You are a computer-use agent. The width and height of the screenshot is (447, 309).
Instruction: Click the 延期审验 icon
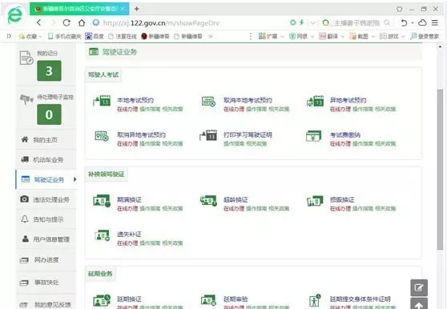click(x=208, y=300)
